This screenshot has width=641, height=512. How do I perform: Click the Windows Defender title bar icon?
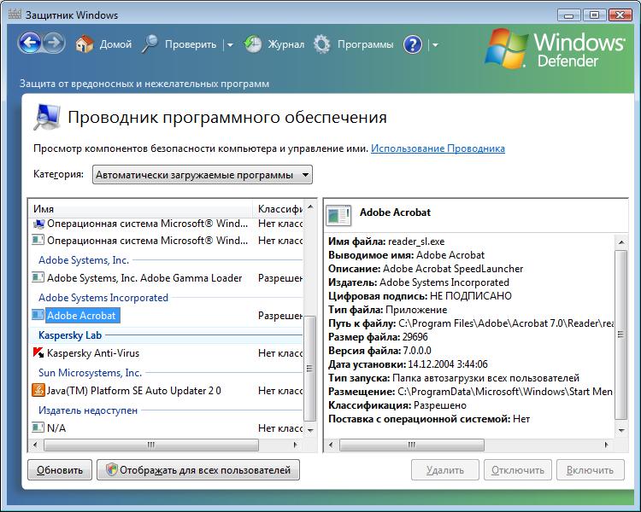click(15, 15)
